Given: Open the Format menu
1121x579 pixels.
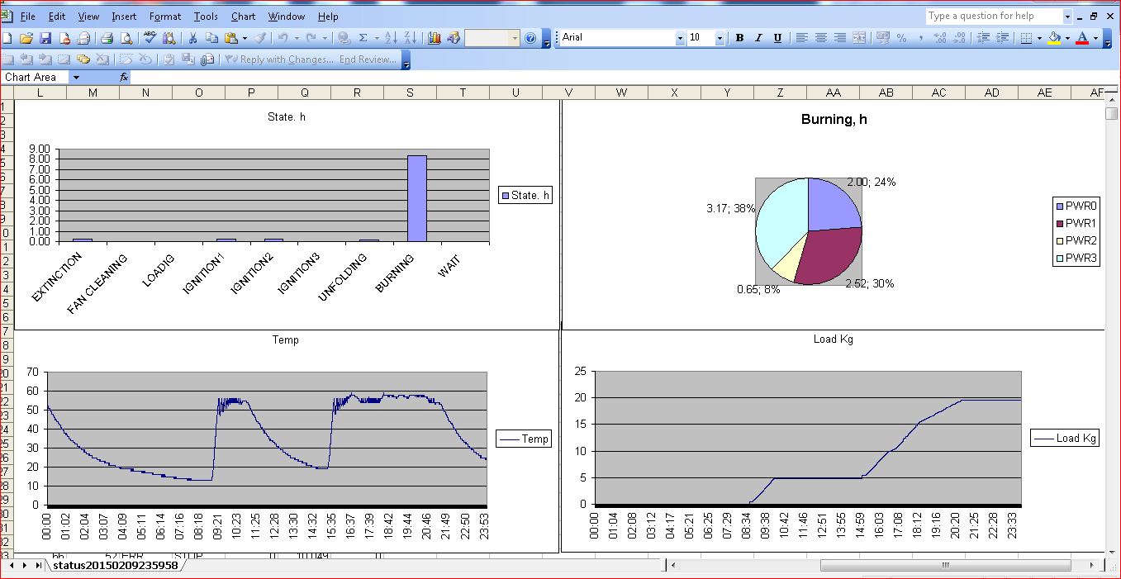Looking at the screenshot, I should click(165, 17).
